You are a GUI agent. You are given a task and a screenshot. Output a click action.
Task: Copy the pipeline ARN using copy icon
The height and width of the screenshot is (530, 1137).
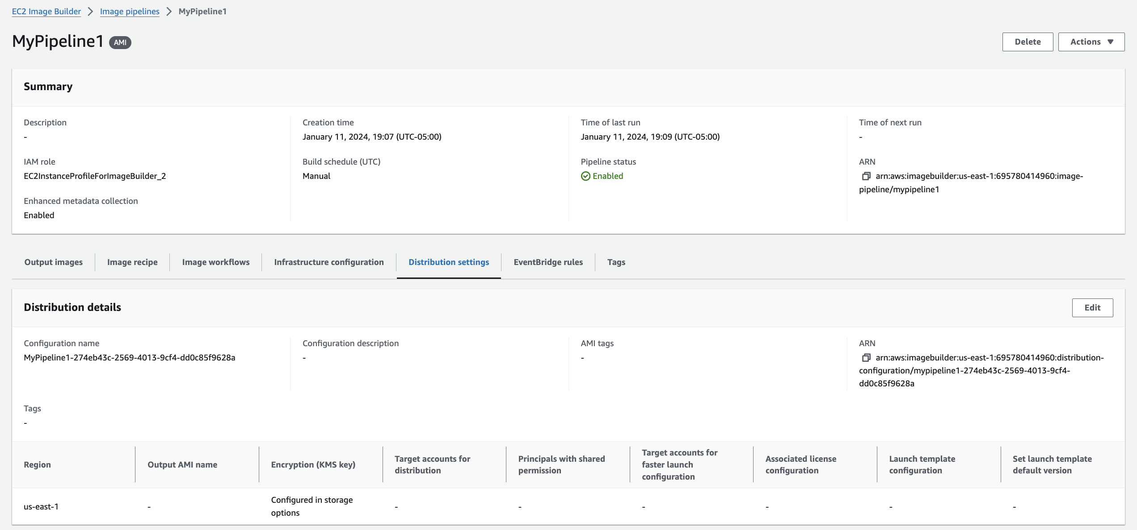866,176
